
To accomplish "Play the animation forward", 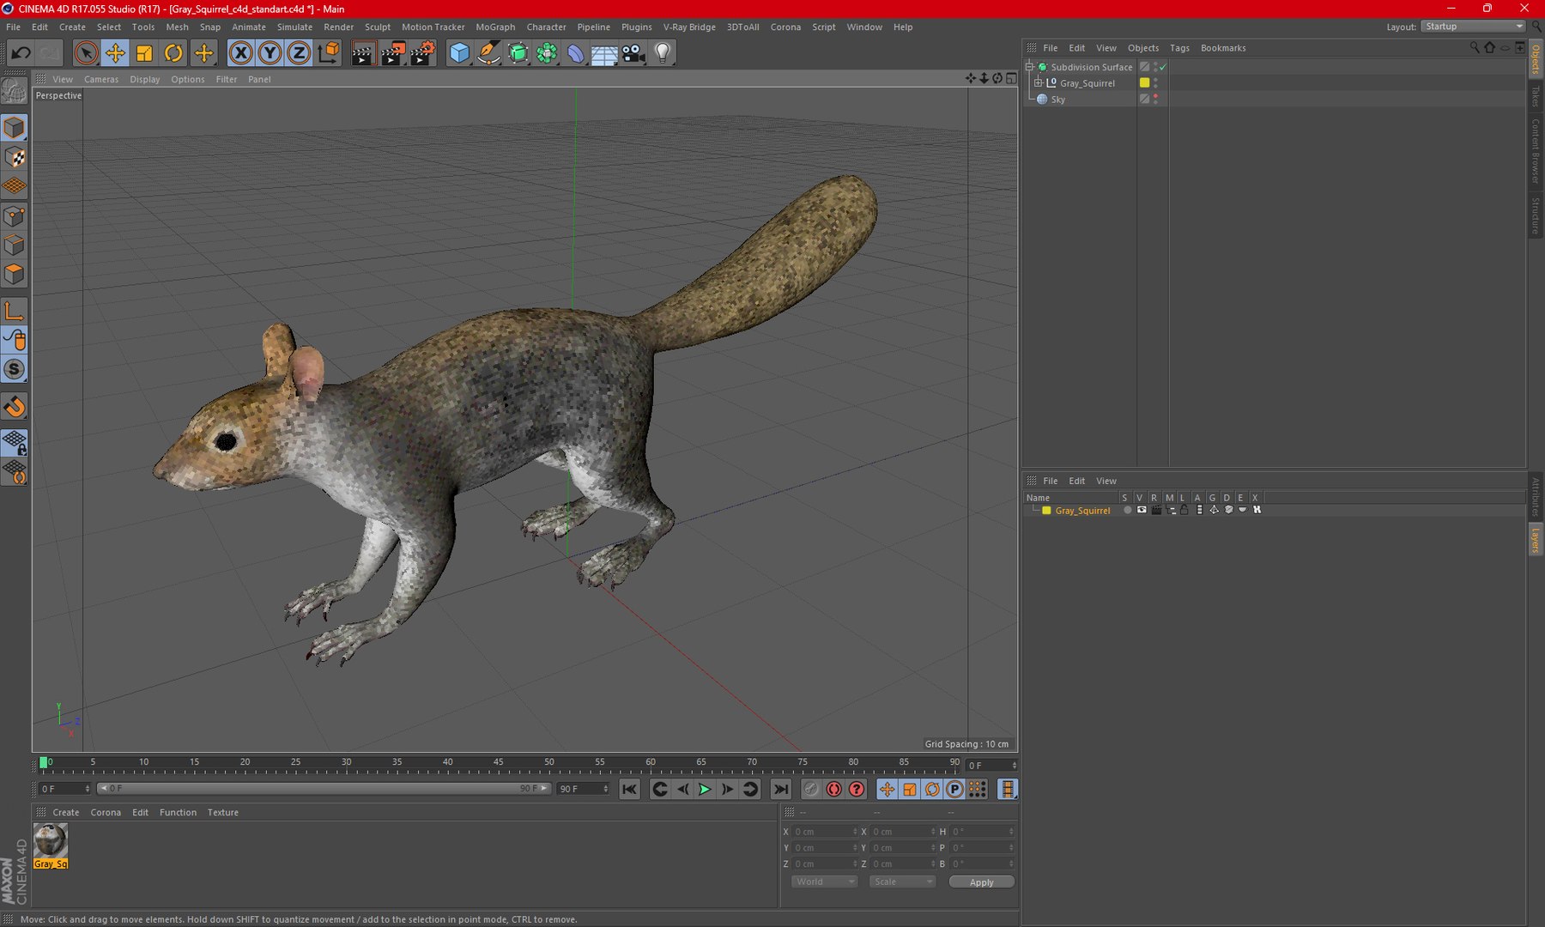I will (x=705, y=789).
